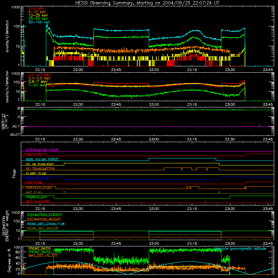The width and height of the screenshot is (278, 278).
Task: Click the FLARE_FLAG label
Action: (x=36, y=173)
